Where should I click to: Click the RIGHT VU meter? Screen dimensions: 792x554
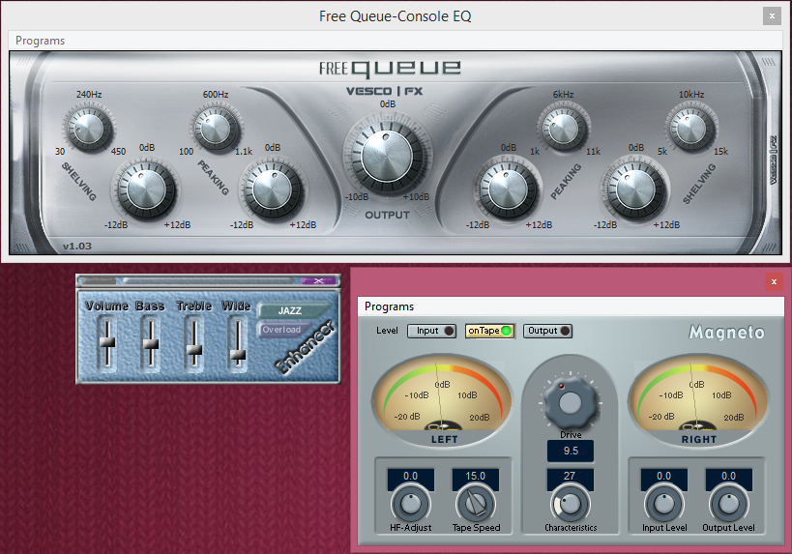click(x=698, y=400)
